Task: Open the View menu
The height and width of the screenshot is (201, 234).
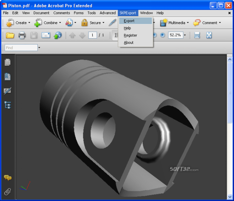Action: (26, 13)
